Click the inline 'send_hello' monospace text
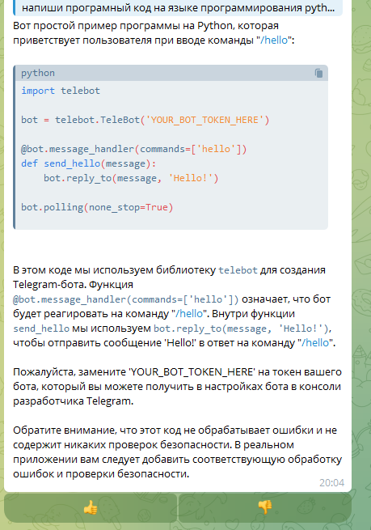 click(x=41, y=329)
